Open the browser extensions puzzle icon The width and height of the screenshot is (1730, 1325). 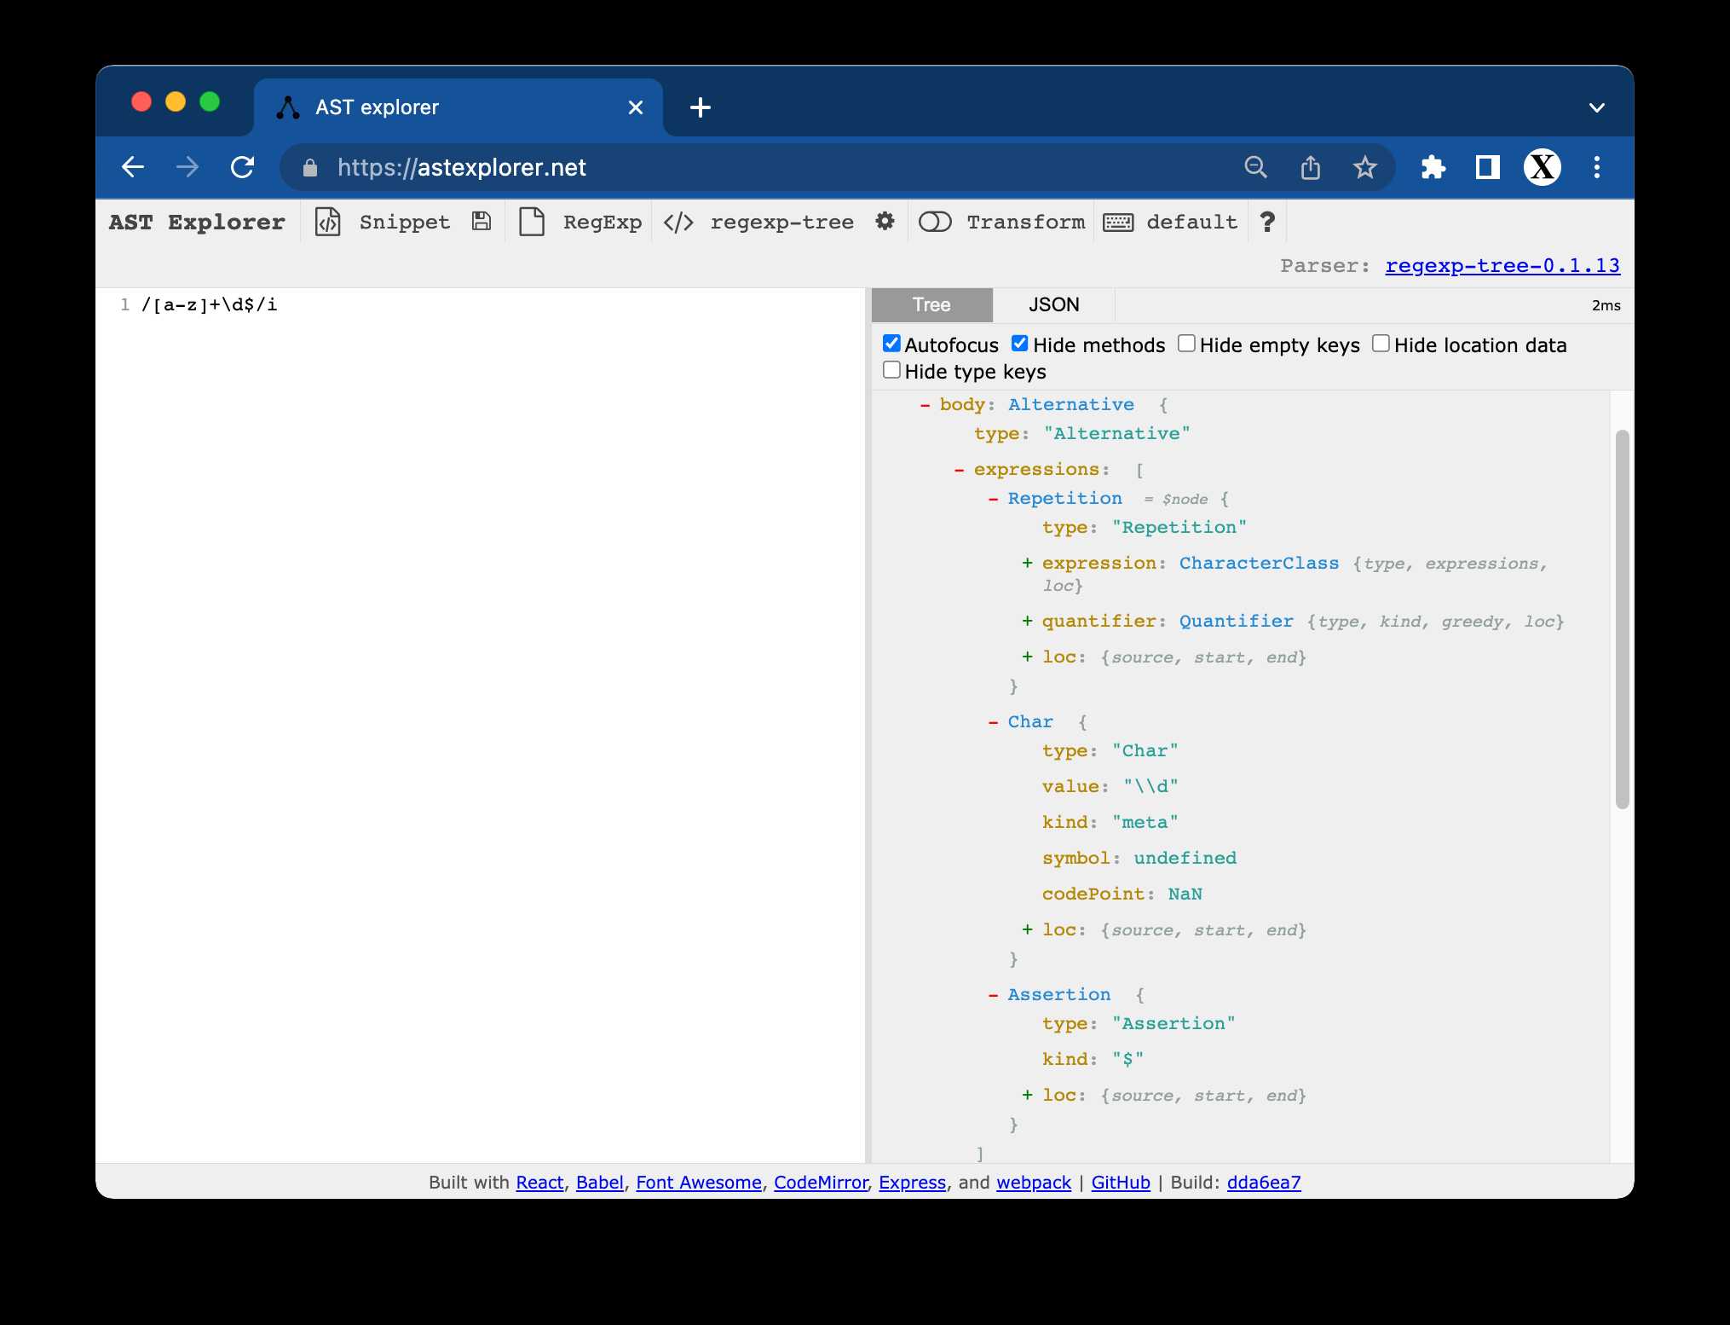tap(1433, 167)
